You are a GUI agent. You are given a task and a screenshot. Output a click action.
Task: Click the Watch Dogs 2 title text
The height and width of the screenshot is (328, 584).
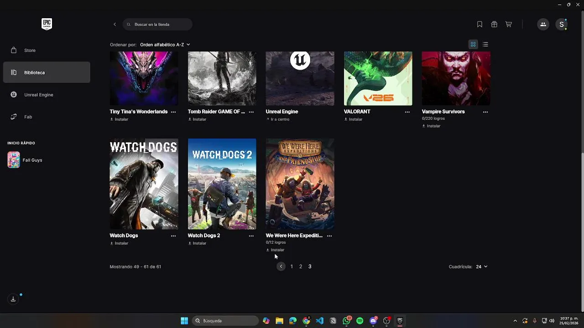click(204, 236)
